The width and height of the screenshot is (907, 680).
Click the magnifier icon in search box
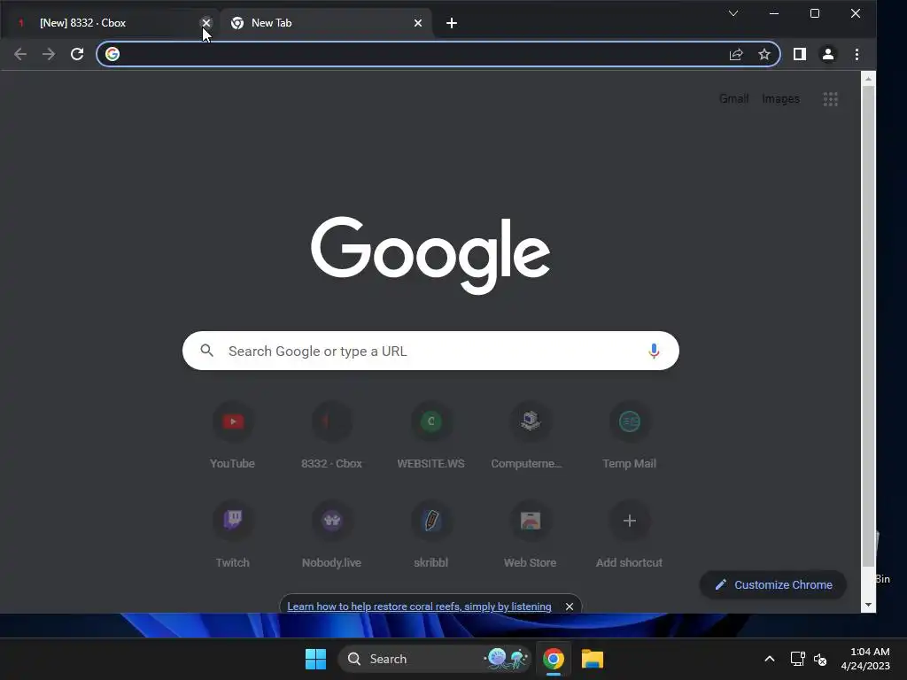[x=207, y=351]
